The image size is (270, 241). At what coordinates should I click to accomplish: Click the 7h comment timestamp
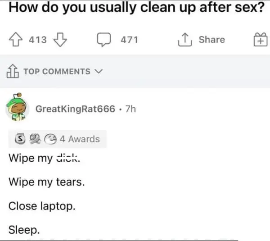(x=131, y=110)
